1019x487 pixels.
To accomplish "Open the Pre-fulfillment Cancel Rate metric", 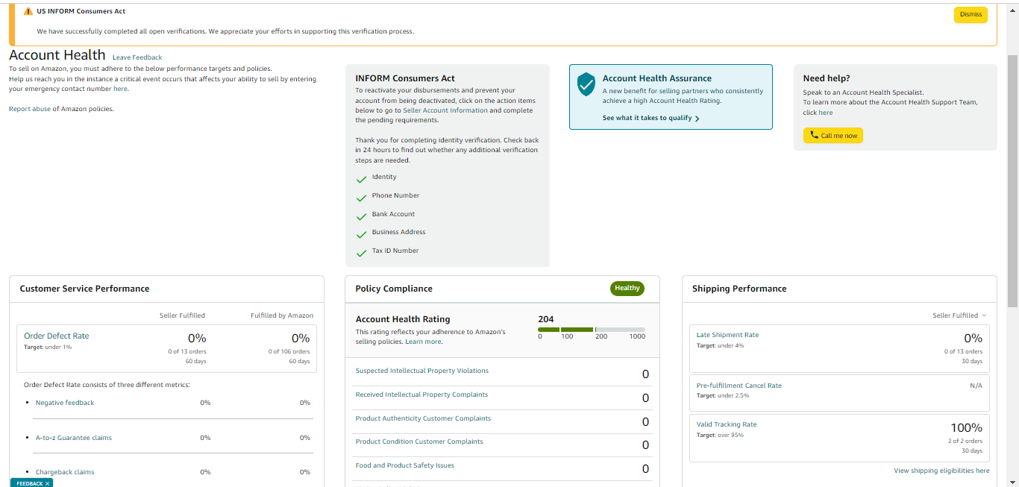I will click(739, 386).
